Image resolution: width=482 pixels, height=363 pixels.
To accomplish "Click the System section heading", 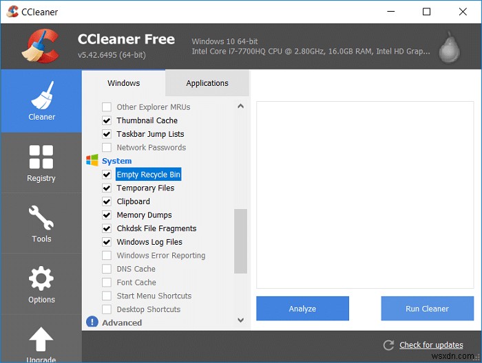I will (x=117, y=161).
